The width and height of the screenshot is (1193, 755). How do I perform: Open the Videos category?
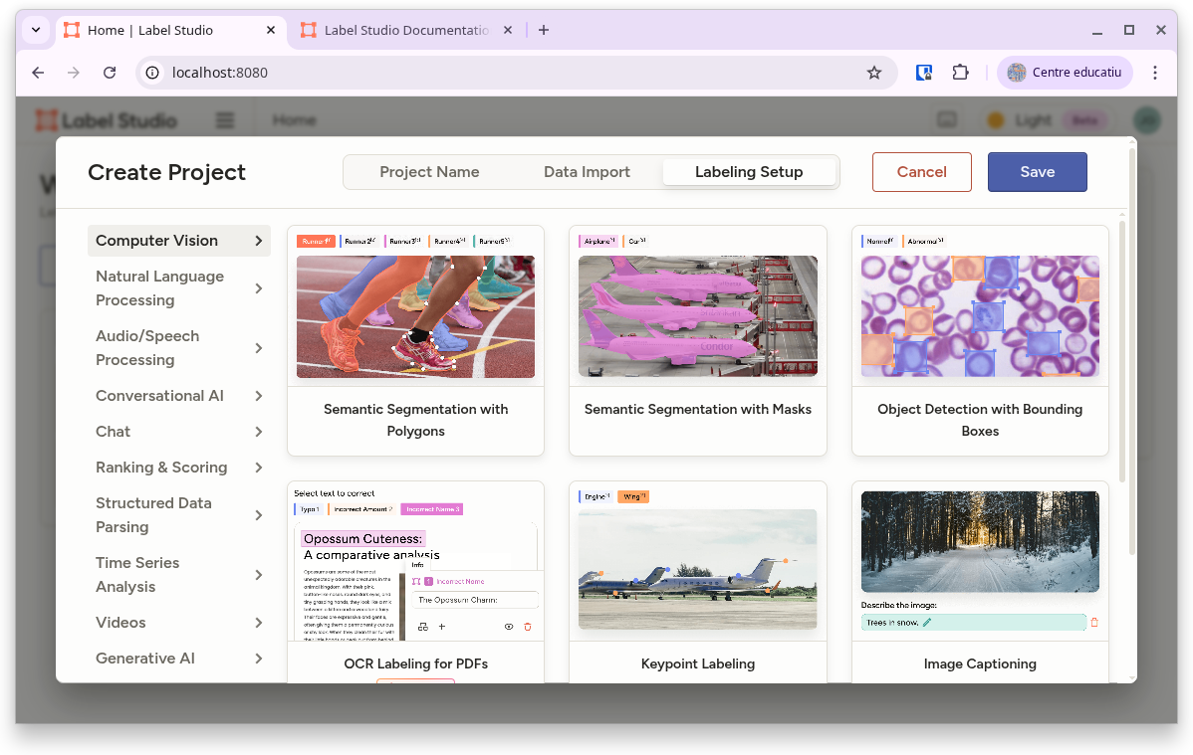[x=178, y=623]
